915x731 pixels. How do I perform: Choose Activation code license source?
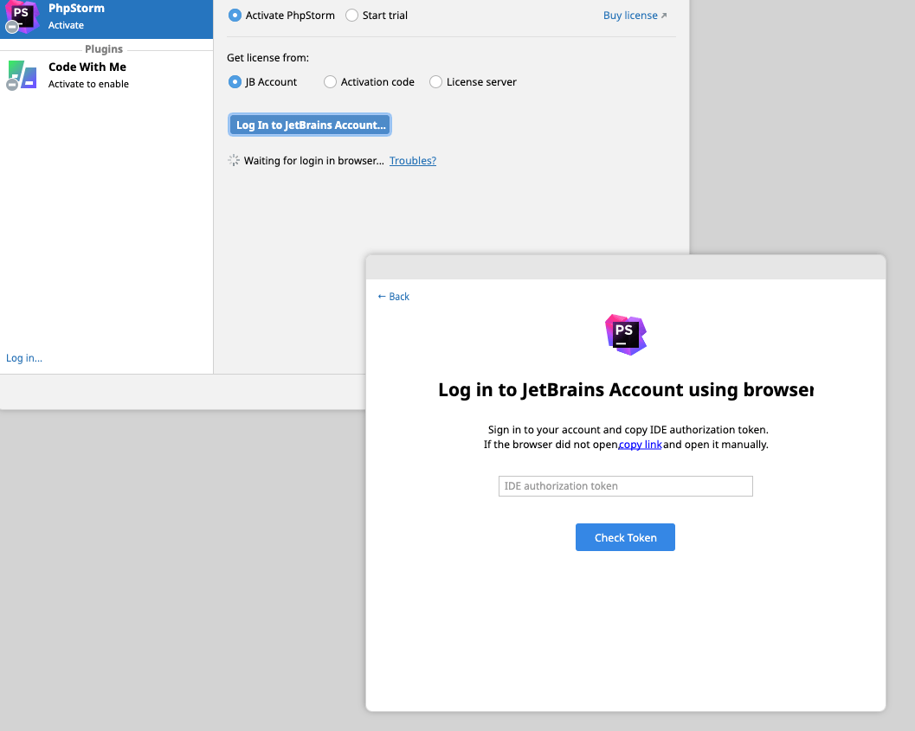369,81
